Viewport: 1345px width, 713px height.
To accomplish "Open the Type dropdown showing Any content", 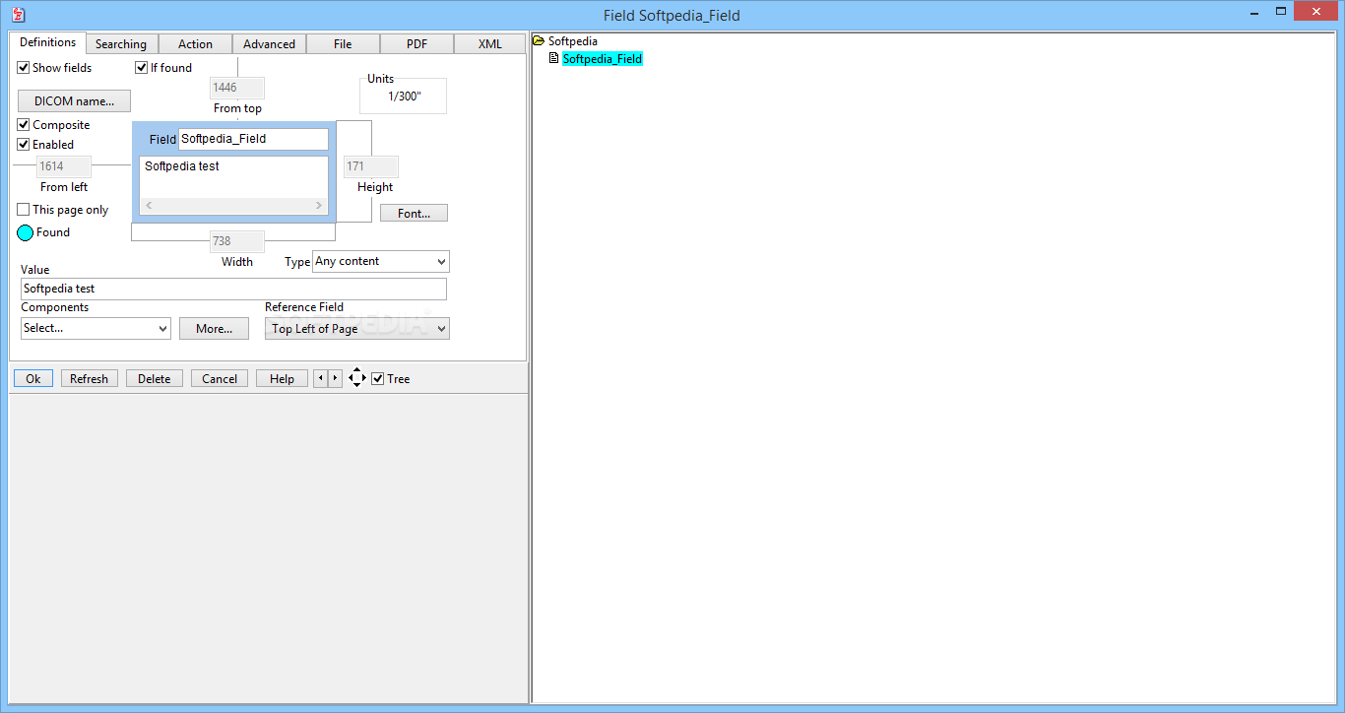I will click(x=381, y=261).
